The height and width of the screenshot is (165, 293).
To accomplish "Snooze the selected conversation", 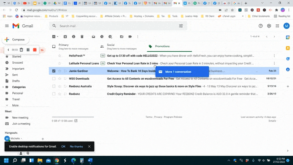I will click(102, 37).
